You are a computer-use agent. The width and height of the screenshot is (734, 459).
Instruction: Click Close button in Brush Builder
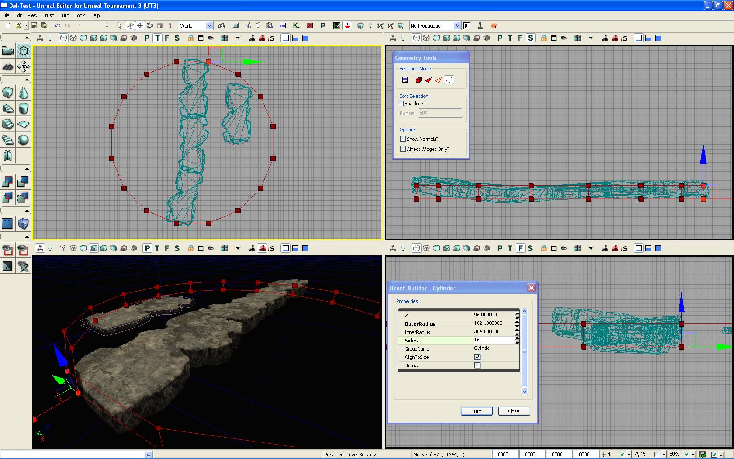[513, 411]
